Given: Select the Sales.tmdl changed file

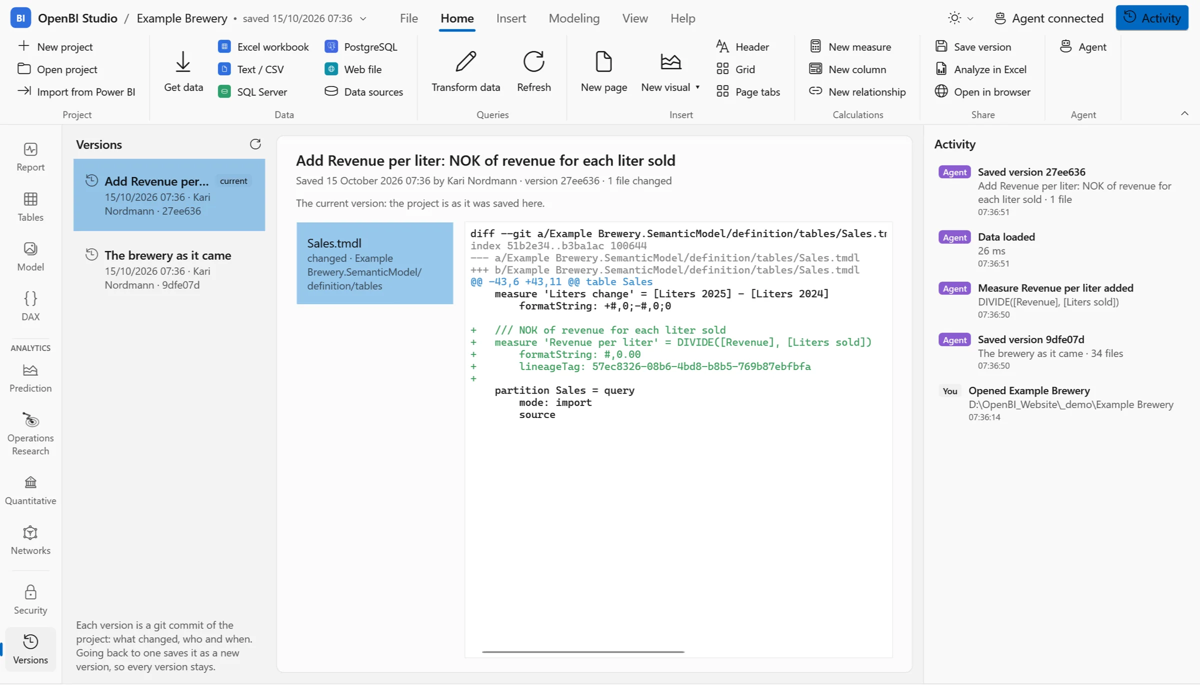Looking at the screenshot, I should click(x=374, y=263).
